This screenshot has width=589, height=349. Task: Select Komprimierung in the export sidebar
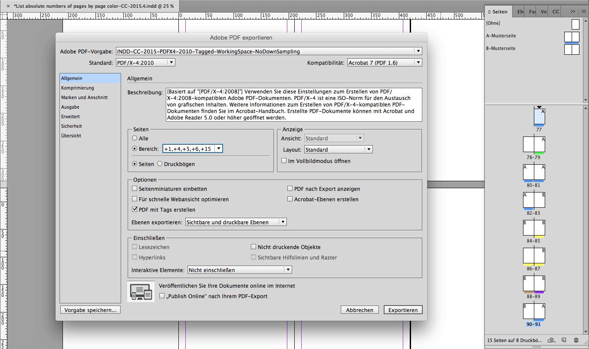[90, 88]
